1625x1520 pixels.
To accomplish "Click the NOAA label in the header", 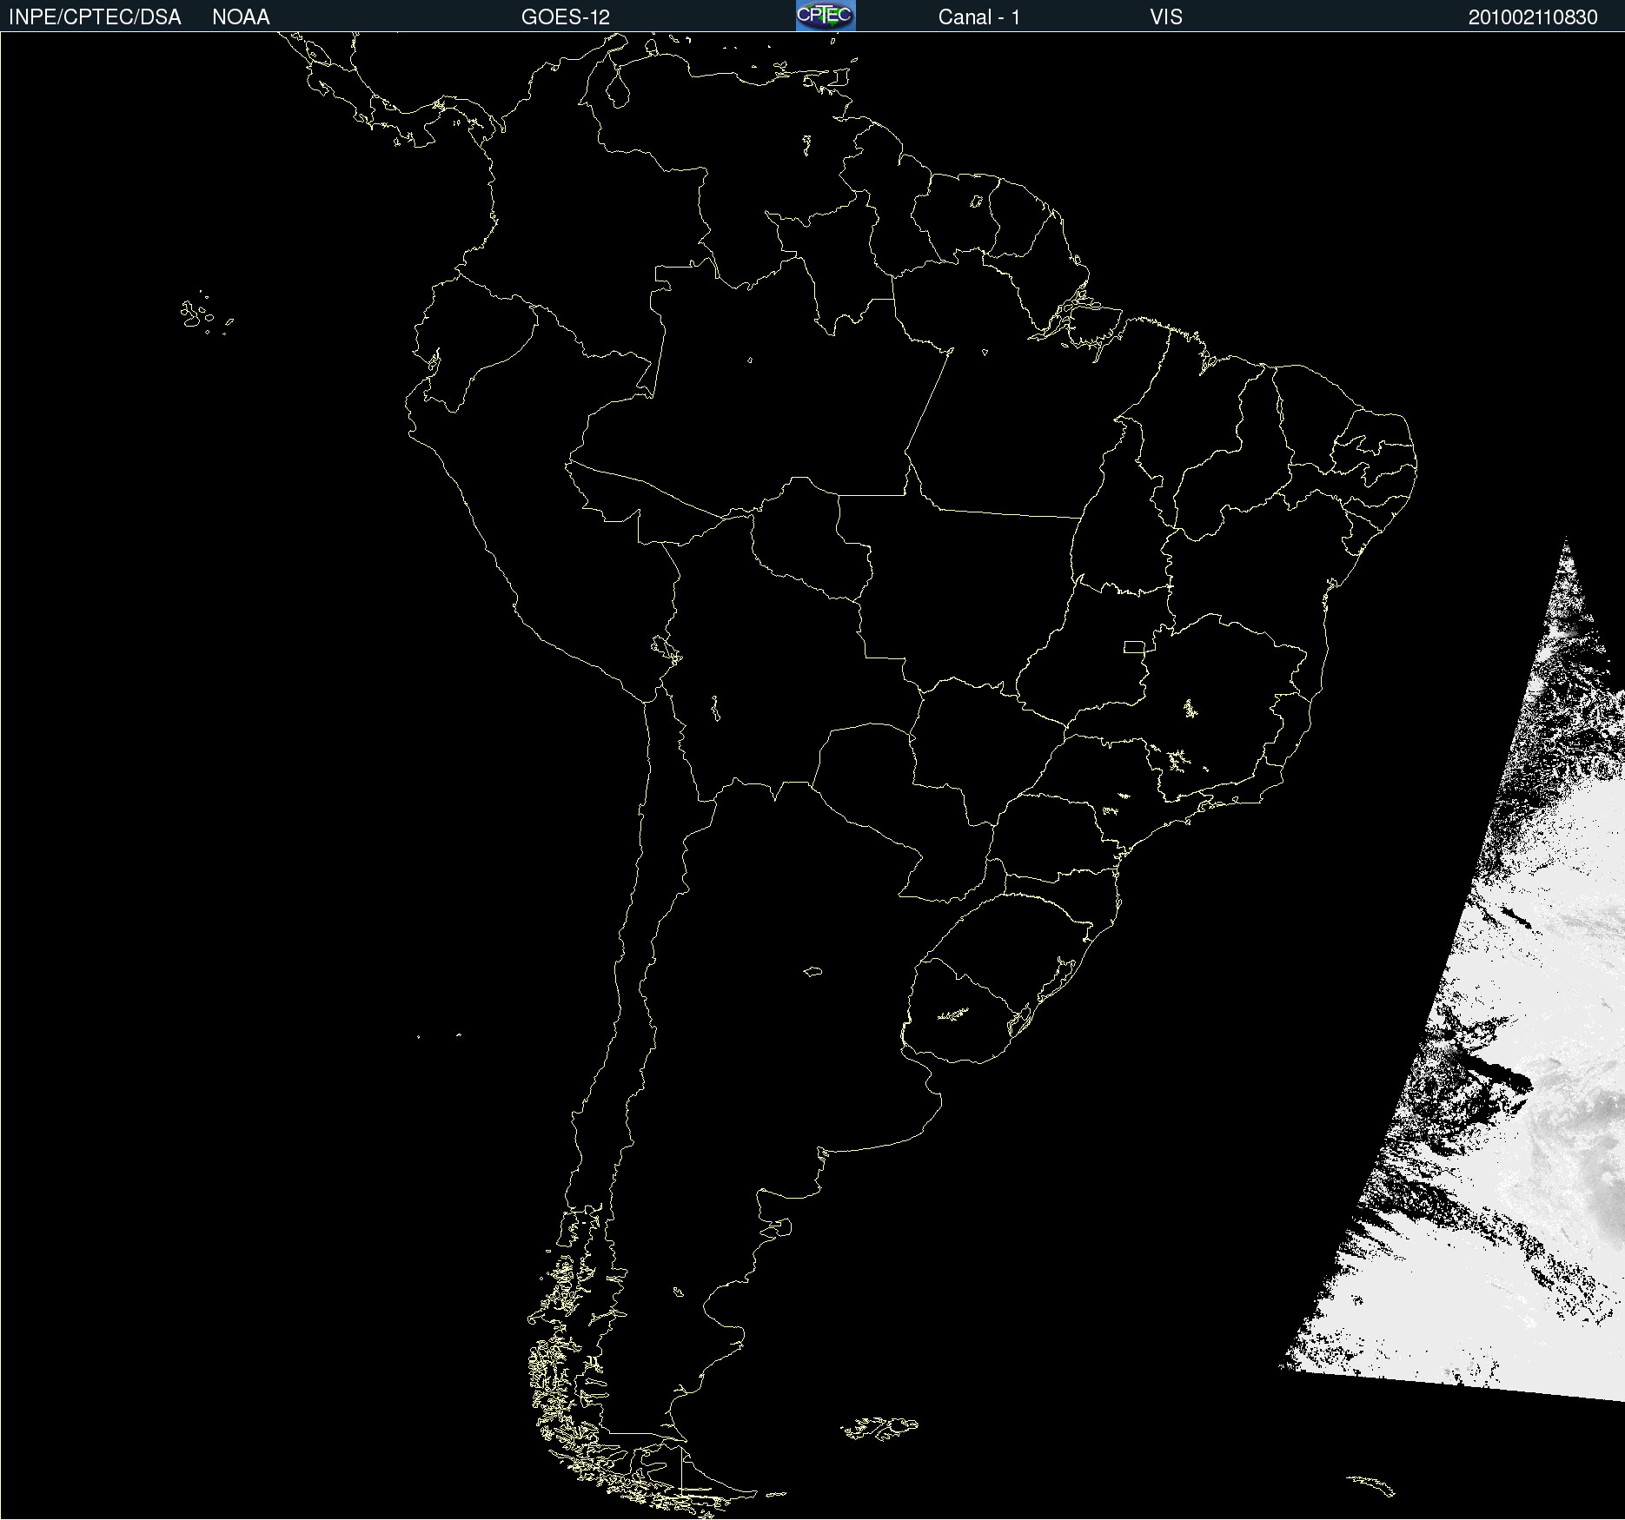I will coord(241,17).
